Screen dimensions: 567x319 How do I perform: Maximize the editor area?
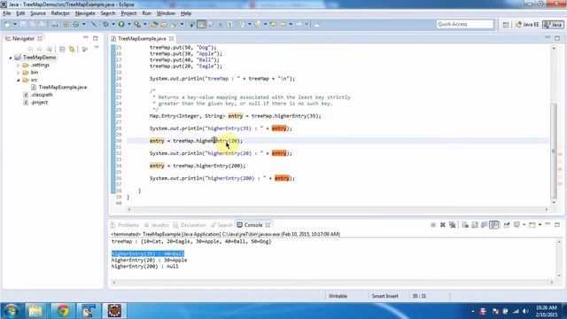(557, 37)
